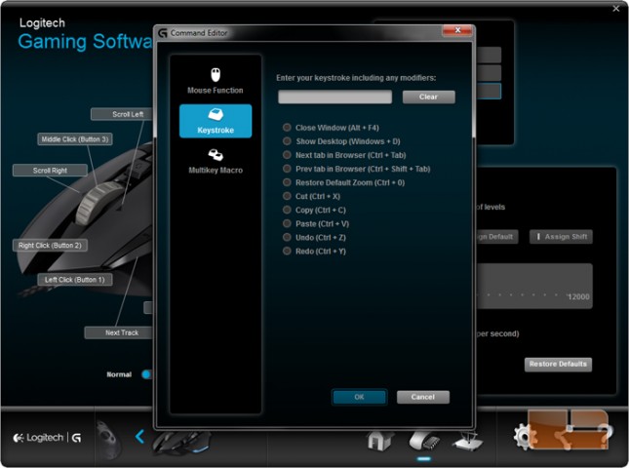This screenshot has width=629, height=468.
Task: Click the Next Track button label
Action: [x=119, y=332]
